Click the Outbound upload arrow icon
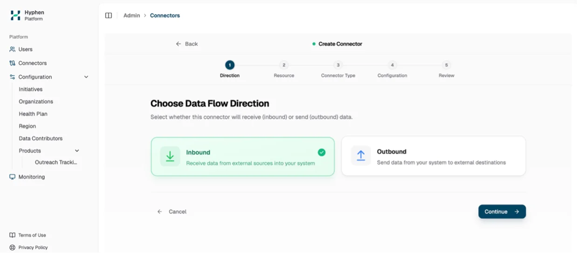This screenshot has width=578, height=254. tap(361, 156)
